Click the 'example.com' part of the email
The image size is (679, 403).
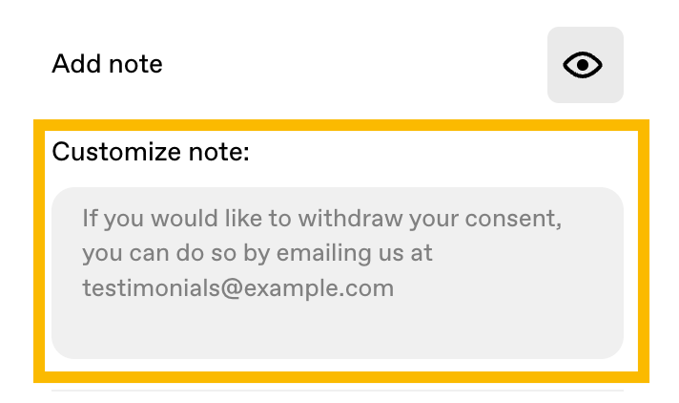[319, 288]
